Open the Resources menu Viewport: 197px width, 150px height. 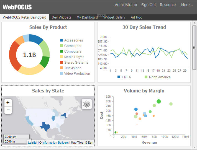tap(169, 5)
